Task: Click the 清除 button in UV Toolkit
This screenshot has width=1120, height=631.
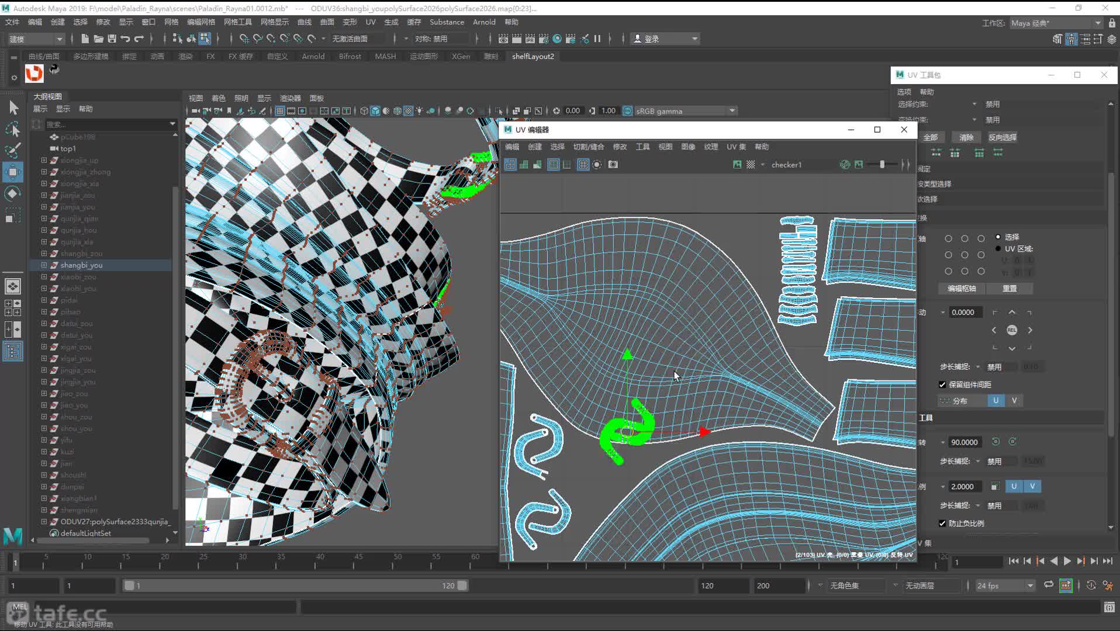Action: (966, 137)
